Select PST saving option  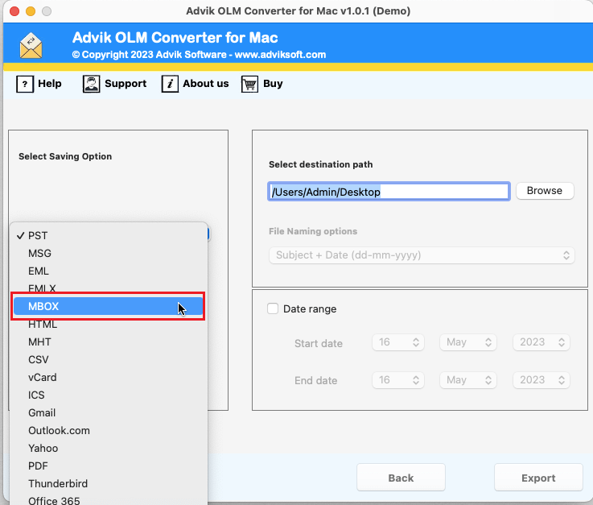pos(109,235)
